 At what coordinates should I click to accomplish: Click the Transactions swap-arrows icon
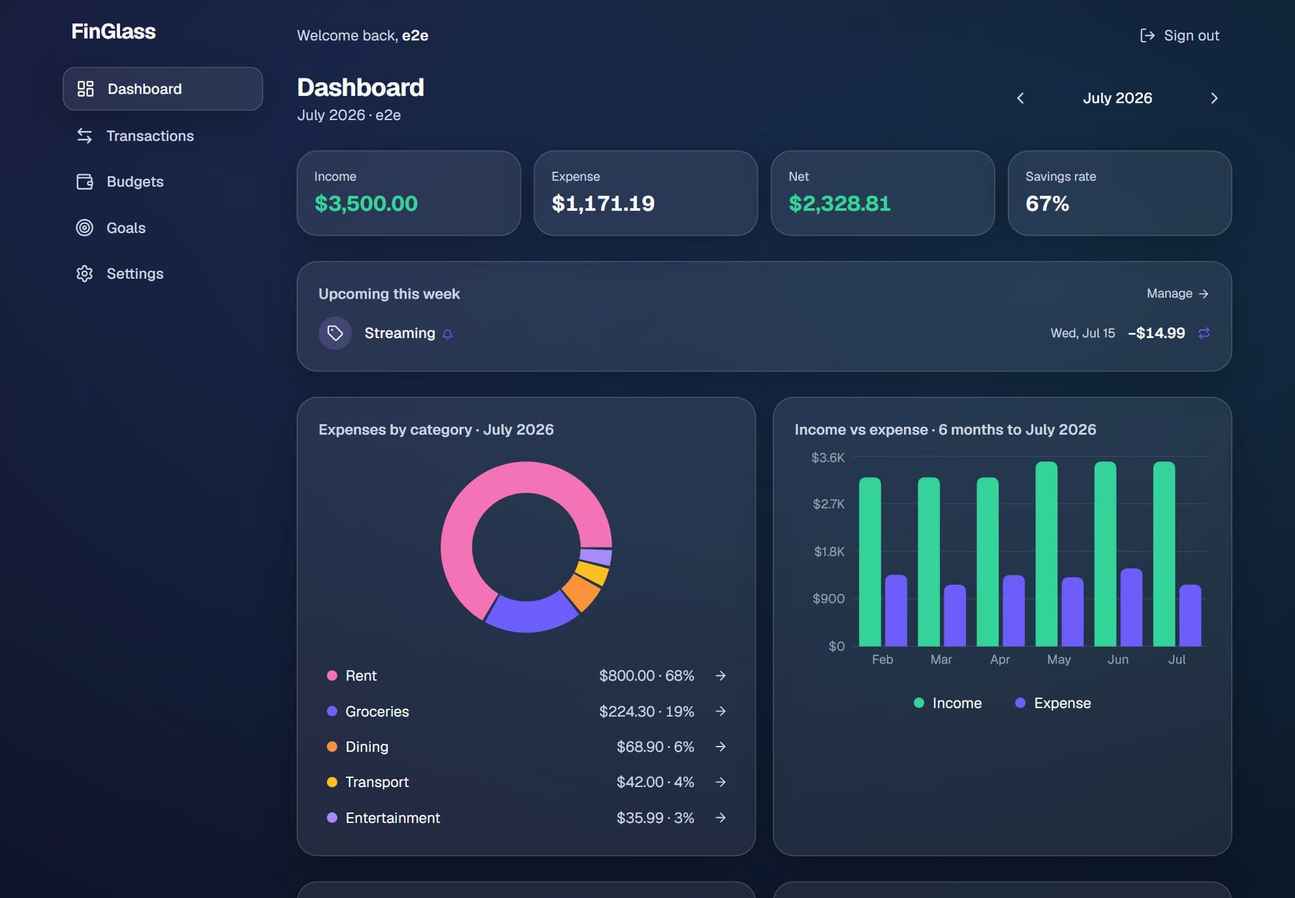coord(84,136)
